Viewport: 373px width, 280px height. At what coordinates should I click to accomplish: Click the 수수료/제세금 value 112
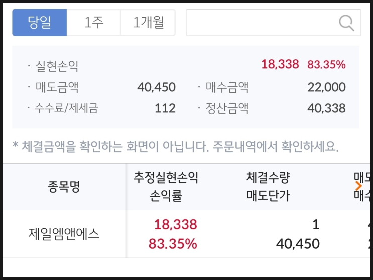(165, 108)
